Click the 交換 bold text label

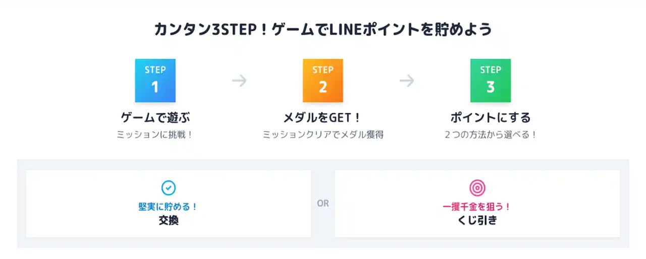169,220
